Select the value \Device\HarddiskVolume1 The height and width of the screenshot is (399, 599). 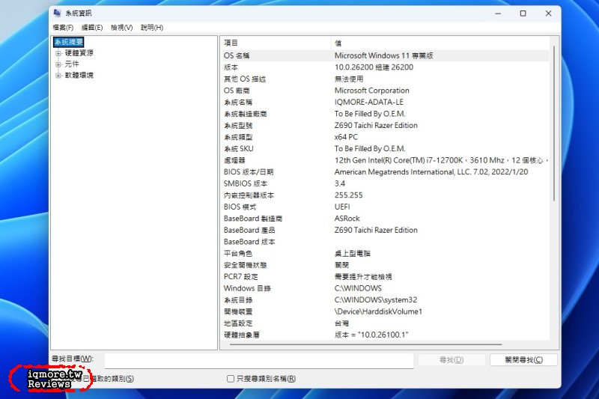point(378,311)
